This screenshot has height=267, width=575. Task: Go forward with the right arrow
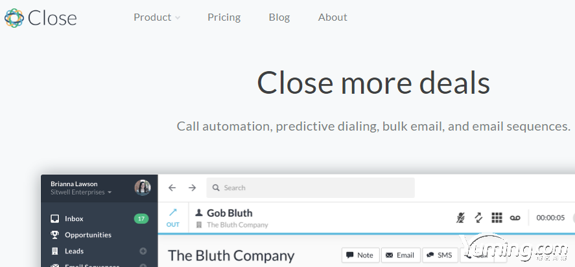[192, 187]
